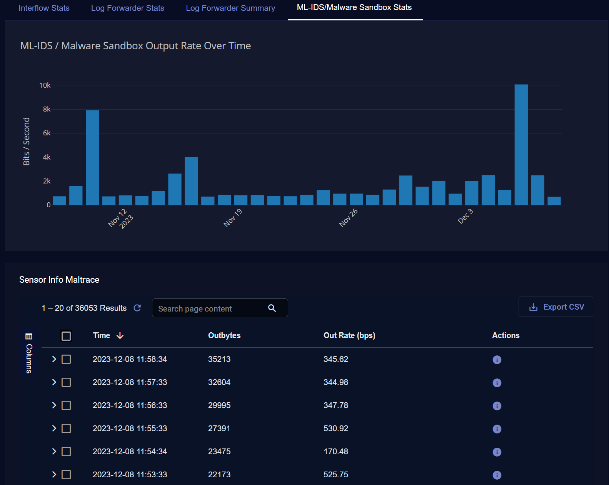Expand the 2023-12-08 11:53:33 row

(x=54, y=475)
